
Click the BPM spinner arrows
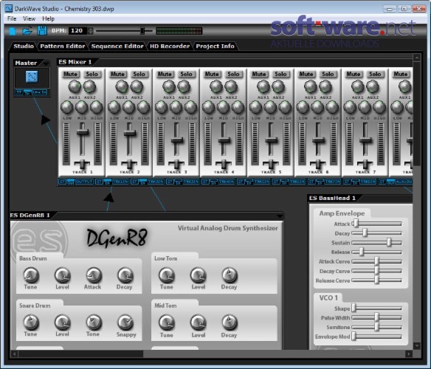91,31
